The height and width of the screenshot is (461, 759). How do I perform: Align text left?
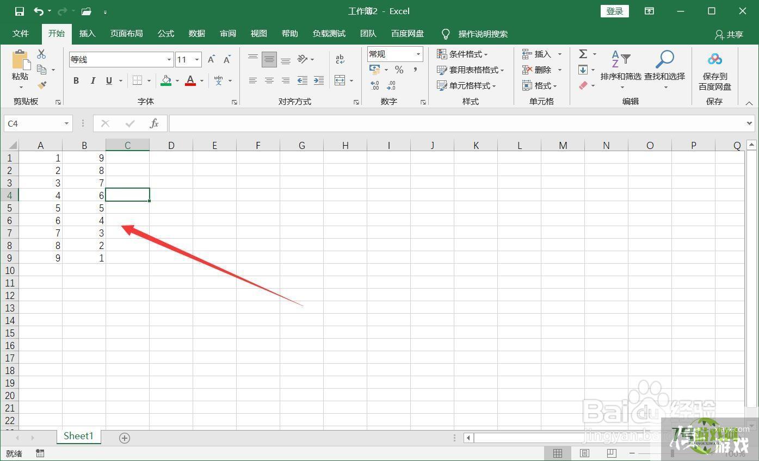click(253, 80)
